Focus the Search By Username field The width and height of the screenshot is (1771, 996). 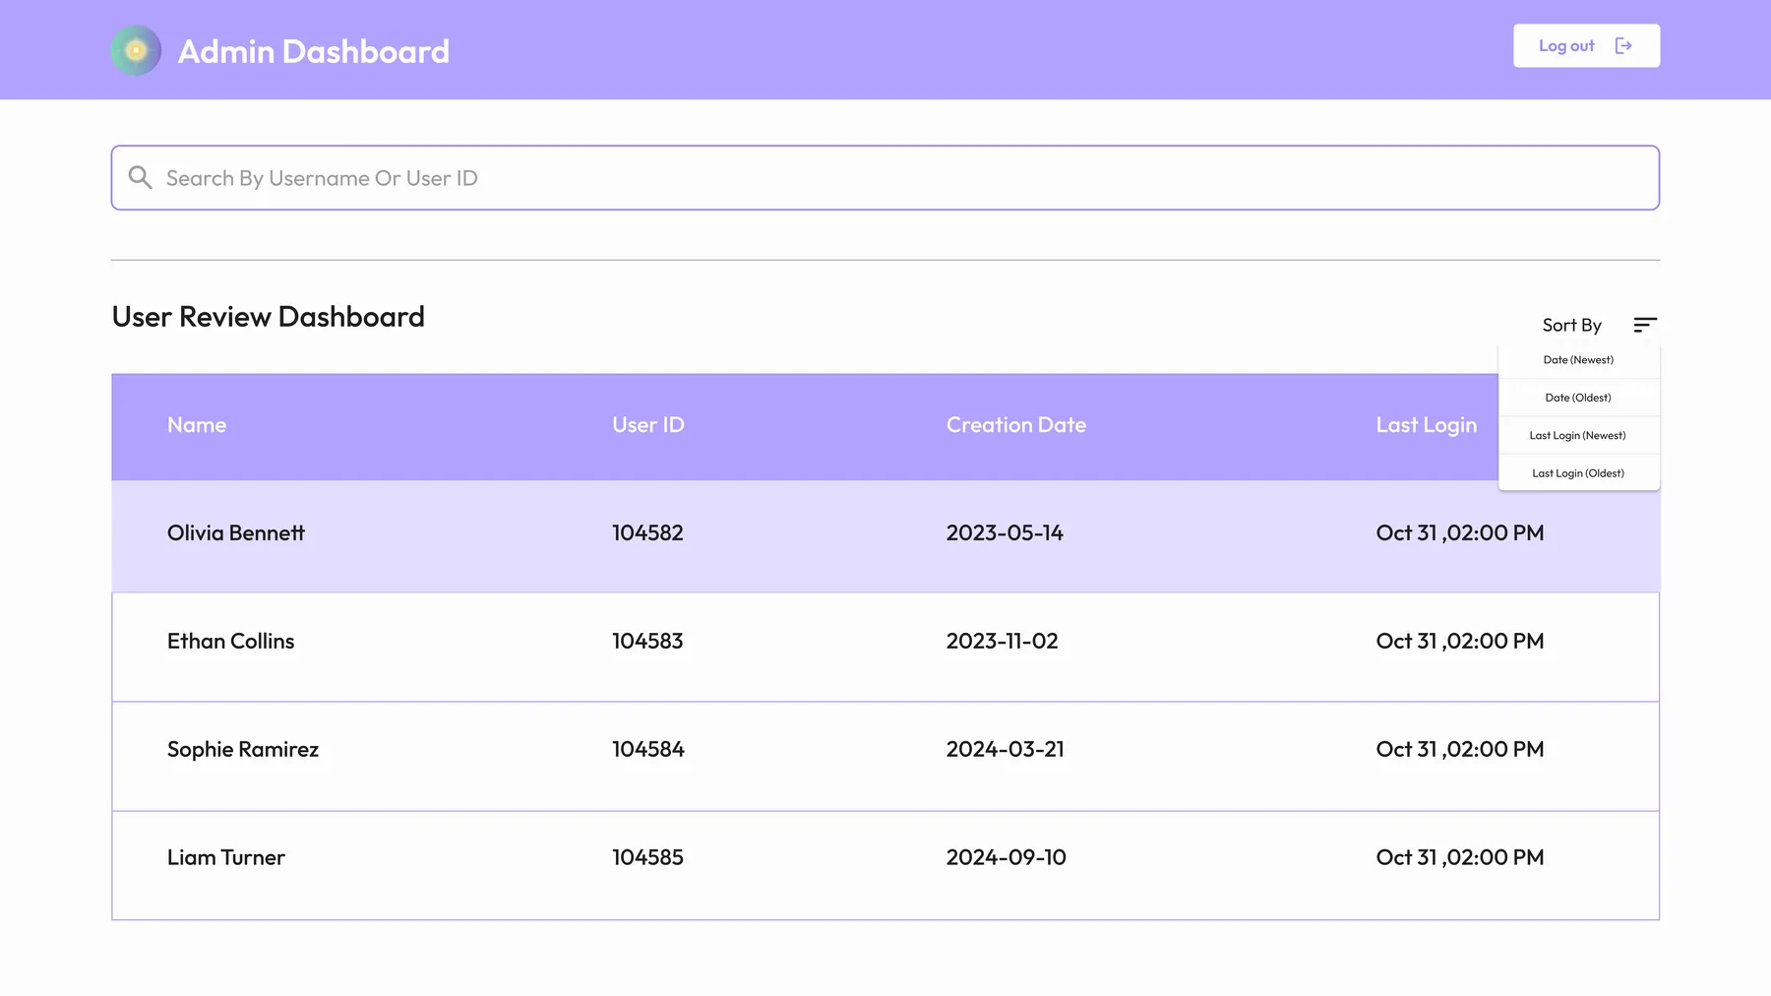click(885, 178)
